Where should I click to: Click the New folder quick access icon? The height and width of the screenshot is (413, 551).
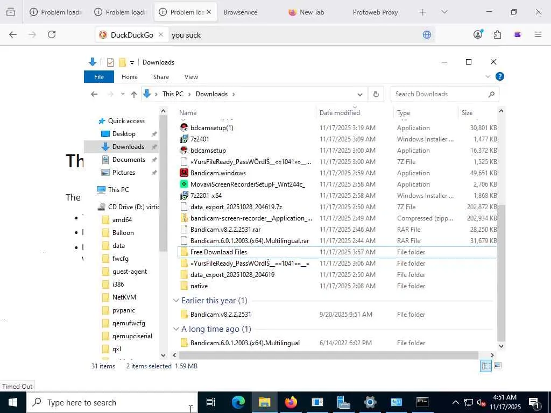point(122,62)
